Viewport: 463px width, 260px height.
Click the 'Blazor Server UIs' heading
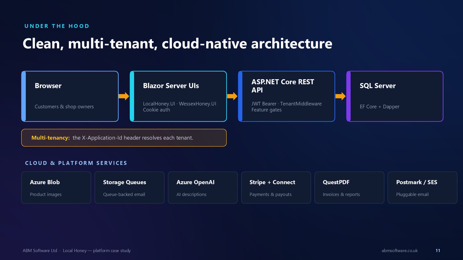tap(171, 86)
